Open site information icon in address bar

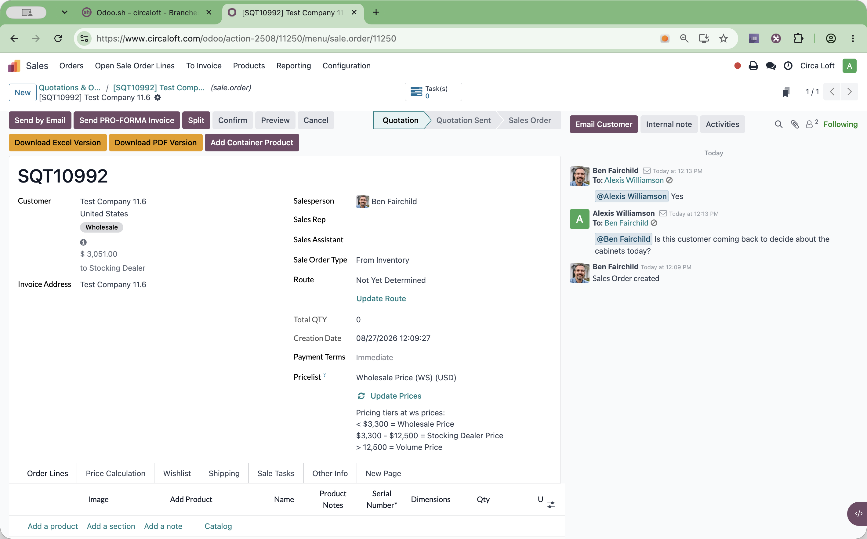tap(84, 38)
